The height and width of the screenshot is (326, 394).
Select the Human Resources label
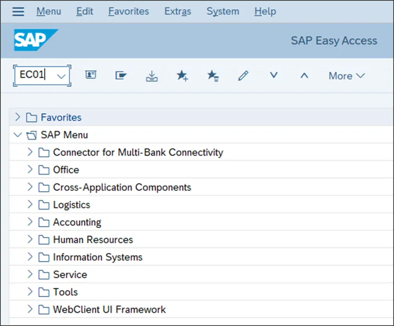93,240
